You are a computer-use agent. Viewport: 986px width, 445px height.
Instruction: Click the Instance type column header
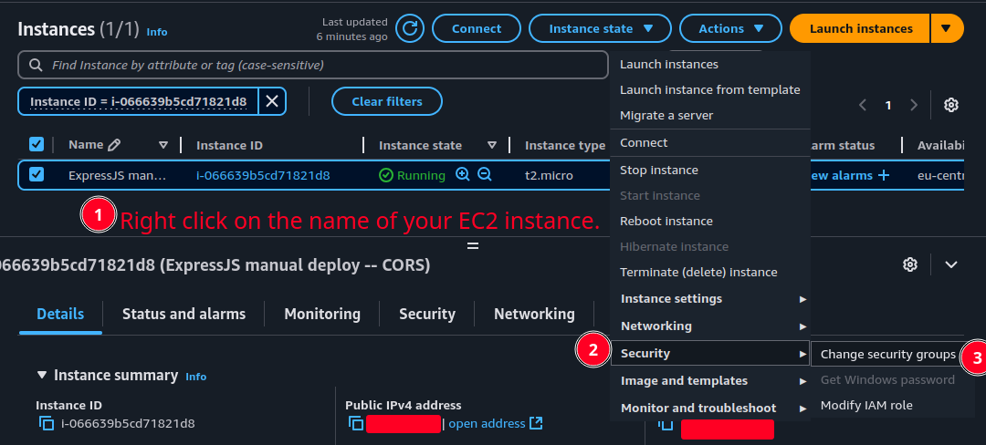565,146
